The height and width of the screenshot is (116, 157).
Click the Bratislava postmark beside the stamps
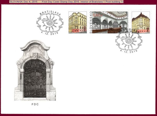click(x=50, y=23)
